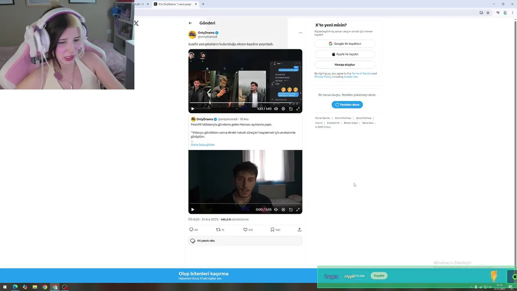Bookmark this page with the star icon
Image resolution: width=517 pixels, height=291 pixels.
pyautogui.click(x=488, y=13)
